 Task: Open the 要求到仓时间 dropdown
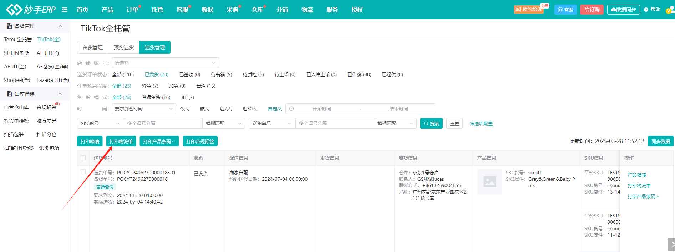pyautogui.click(x=144, y=109)
